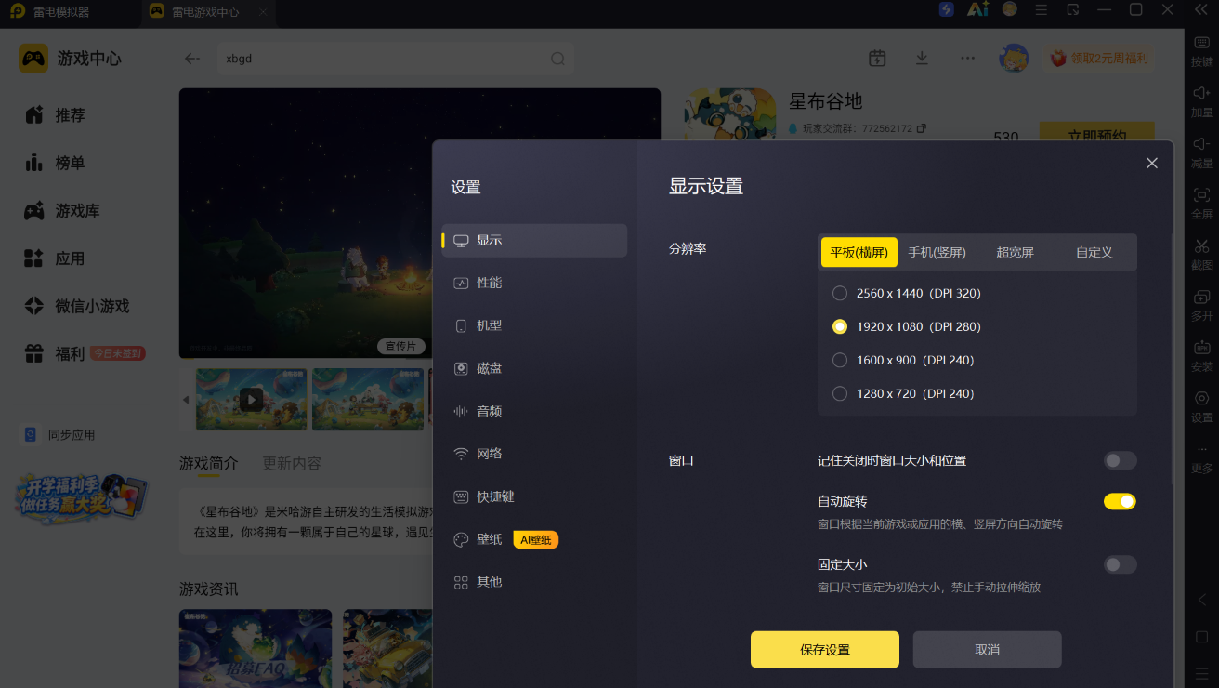Screen dimensions: 1219x688
Task: Click the 保存设置 button
Action: [x=825, y=650]
